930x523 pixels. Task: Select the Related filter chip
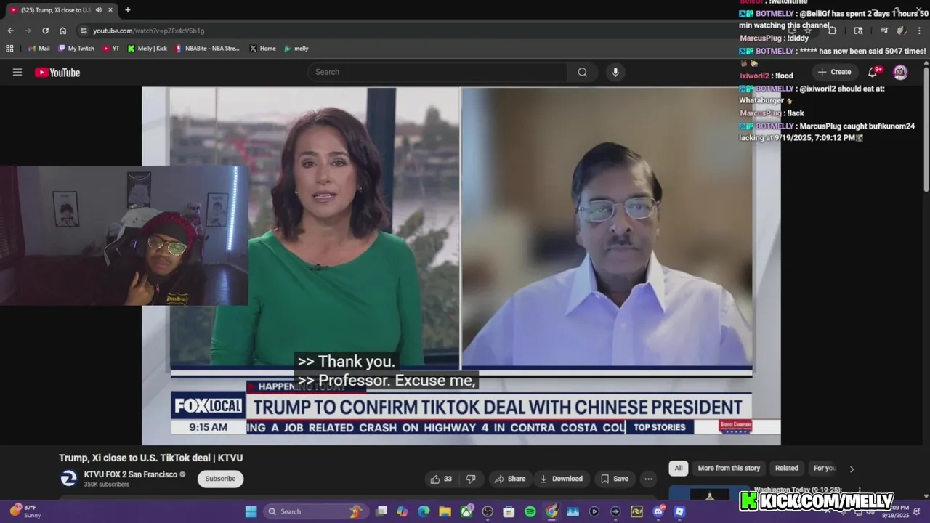point(787,469)
